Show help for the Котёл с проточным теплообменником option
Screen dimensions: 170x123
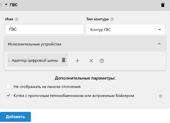tap(160, 96)
